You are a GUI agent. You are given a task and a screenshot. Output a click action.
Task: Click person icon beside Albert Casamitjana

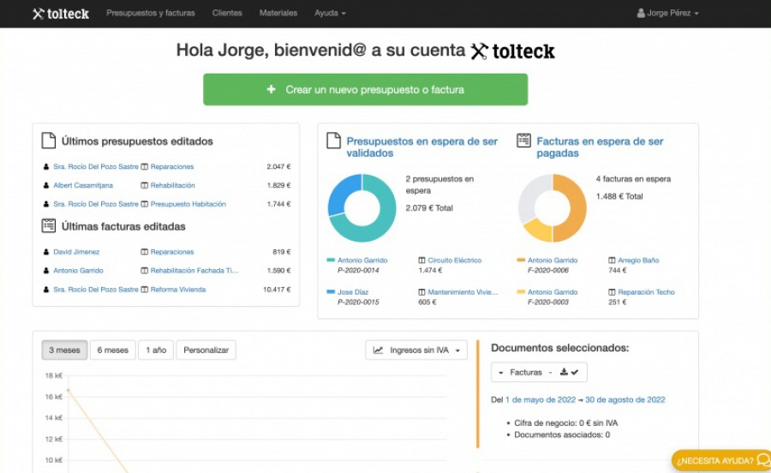pos(46,185)
